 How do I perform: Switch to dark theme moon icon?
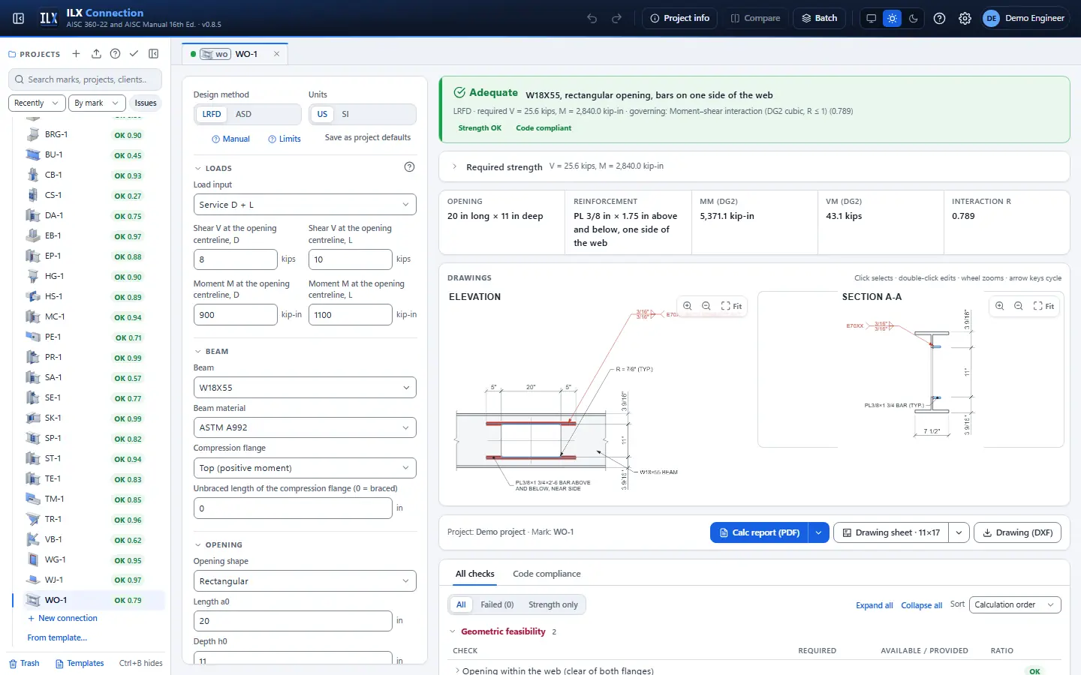click(x=914, y=18)
